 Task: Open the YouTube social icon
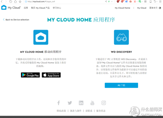pos(92,103)
